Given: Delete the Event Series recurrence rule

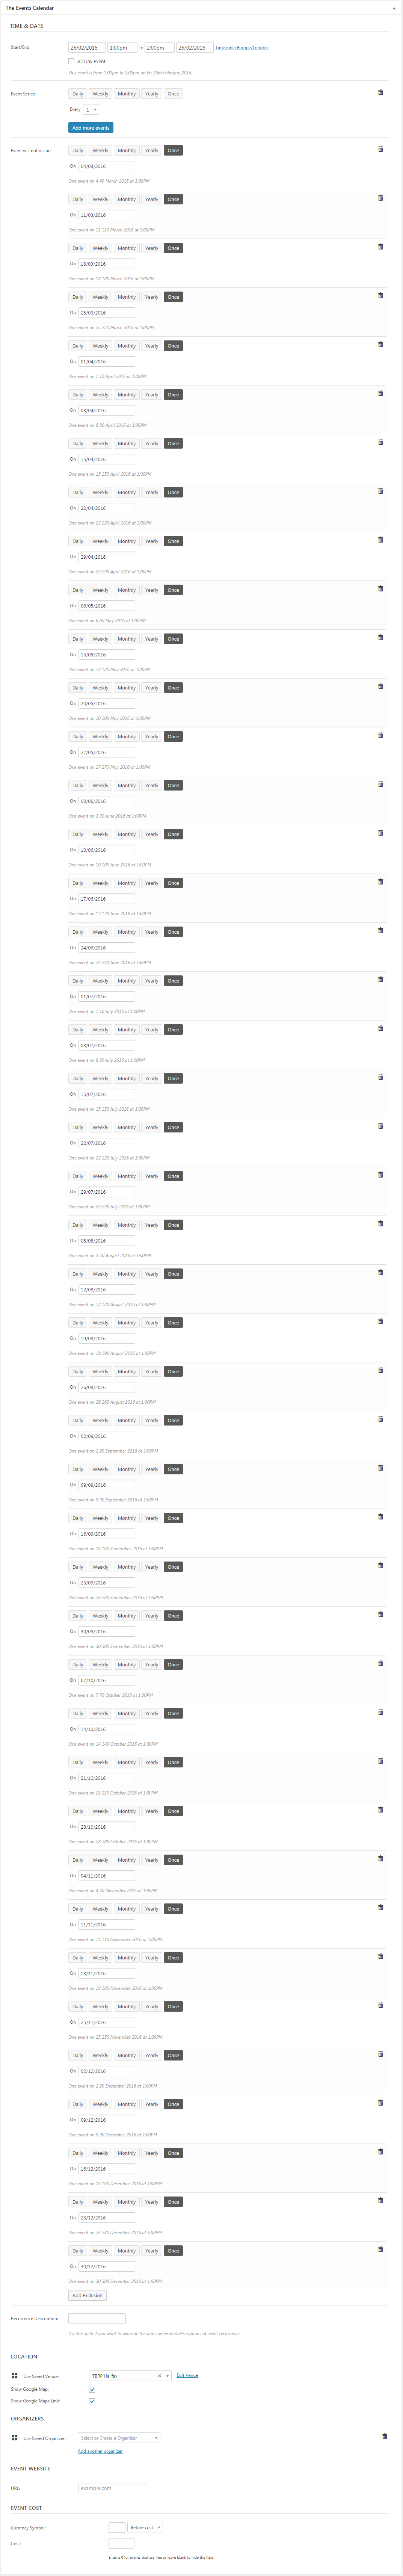Looking at the screenshot, I should click(x=380, y=92).
